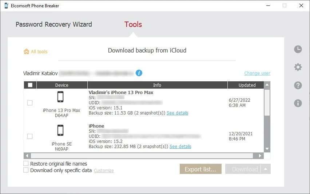Expand the Download button dropdown arrow

pyautogui.click(x=266, y=169)
